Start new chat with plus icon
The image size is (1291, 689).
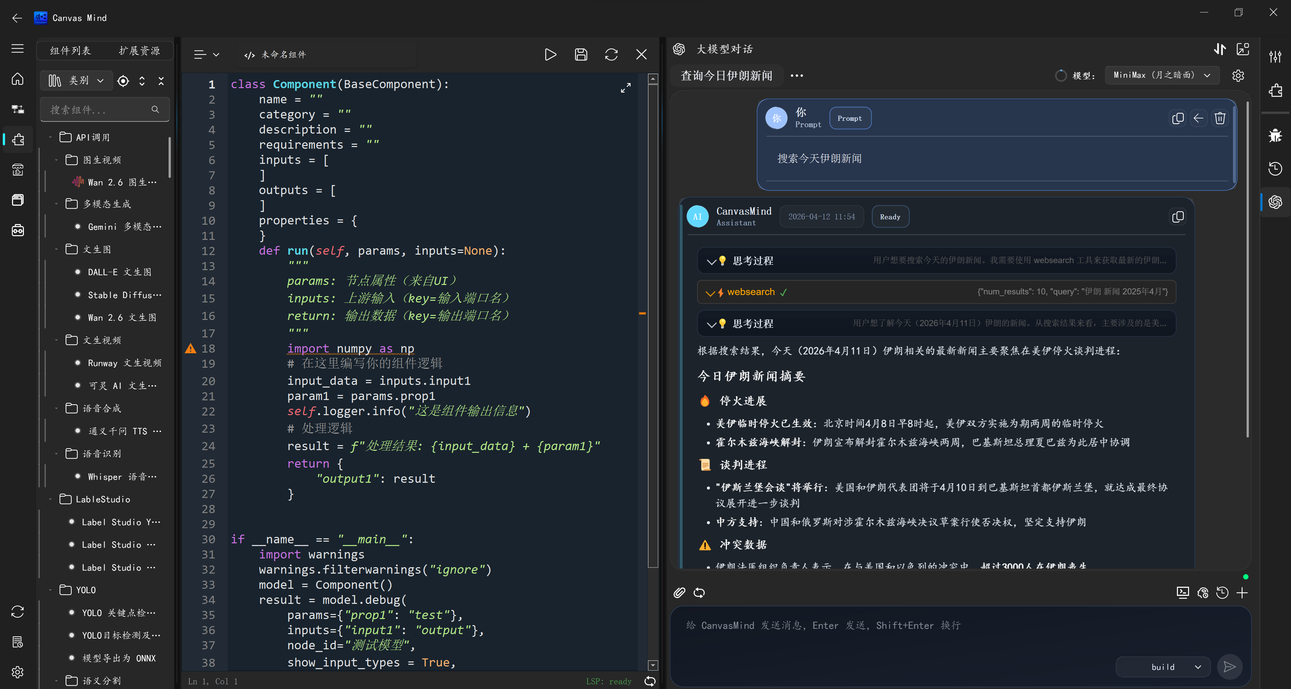tap(1242, 593)
